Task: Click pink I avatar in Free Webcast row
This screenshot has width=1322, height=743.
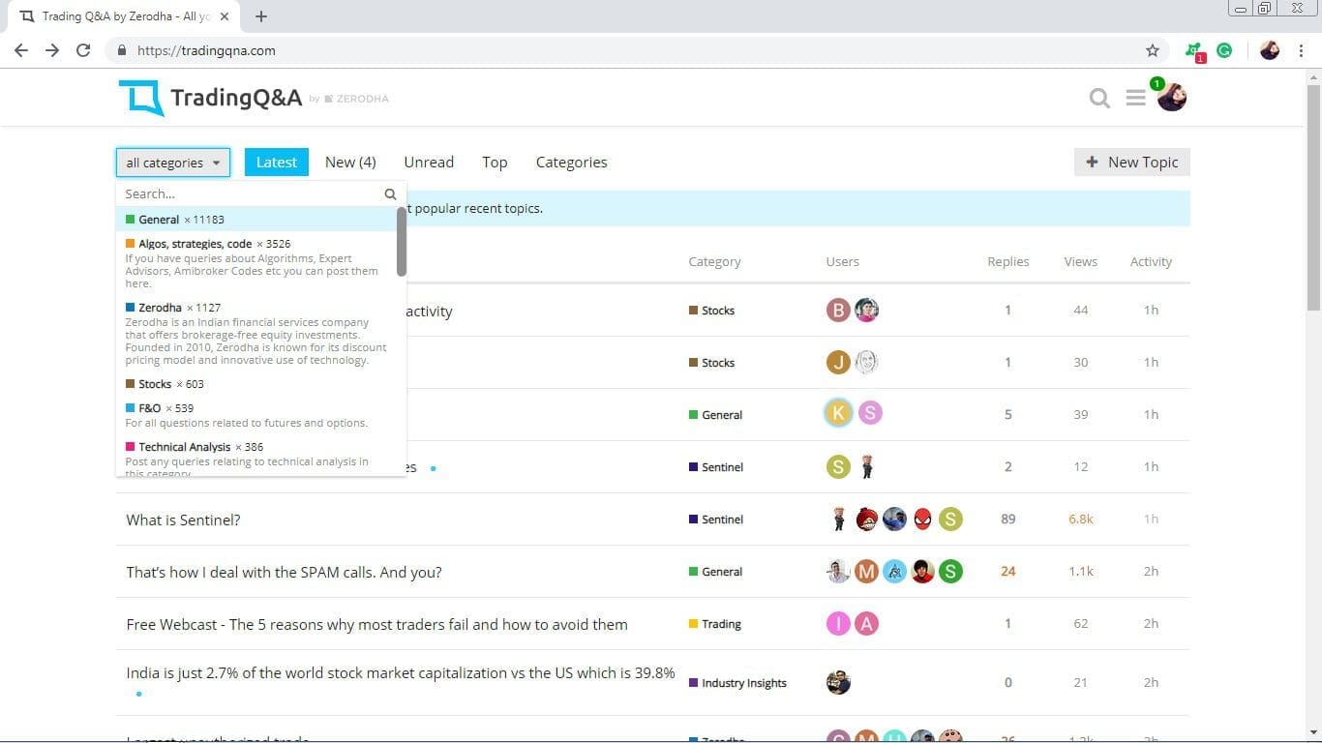Action: click(x=838, y=623)
